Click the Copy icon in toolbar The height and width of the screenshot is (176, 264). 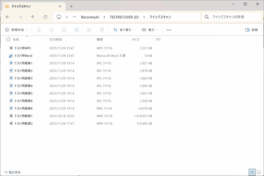tap(51, 30)
